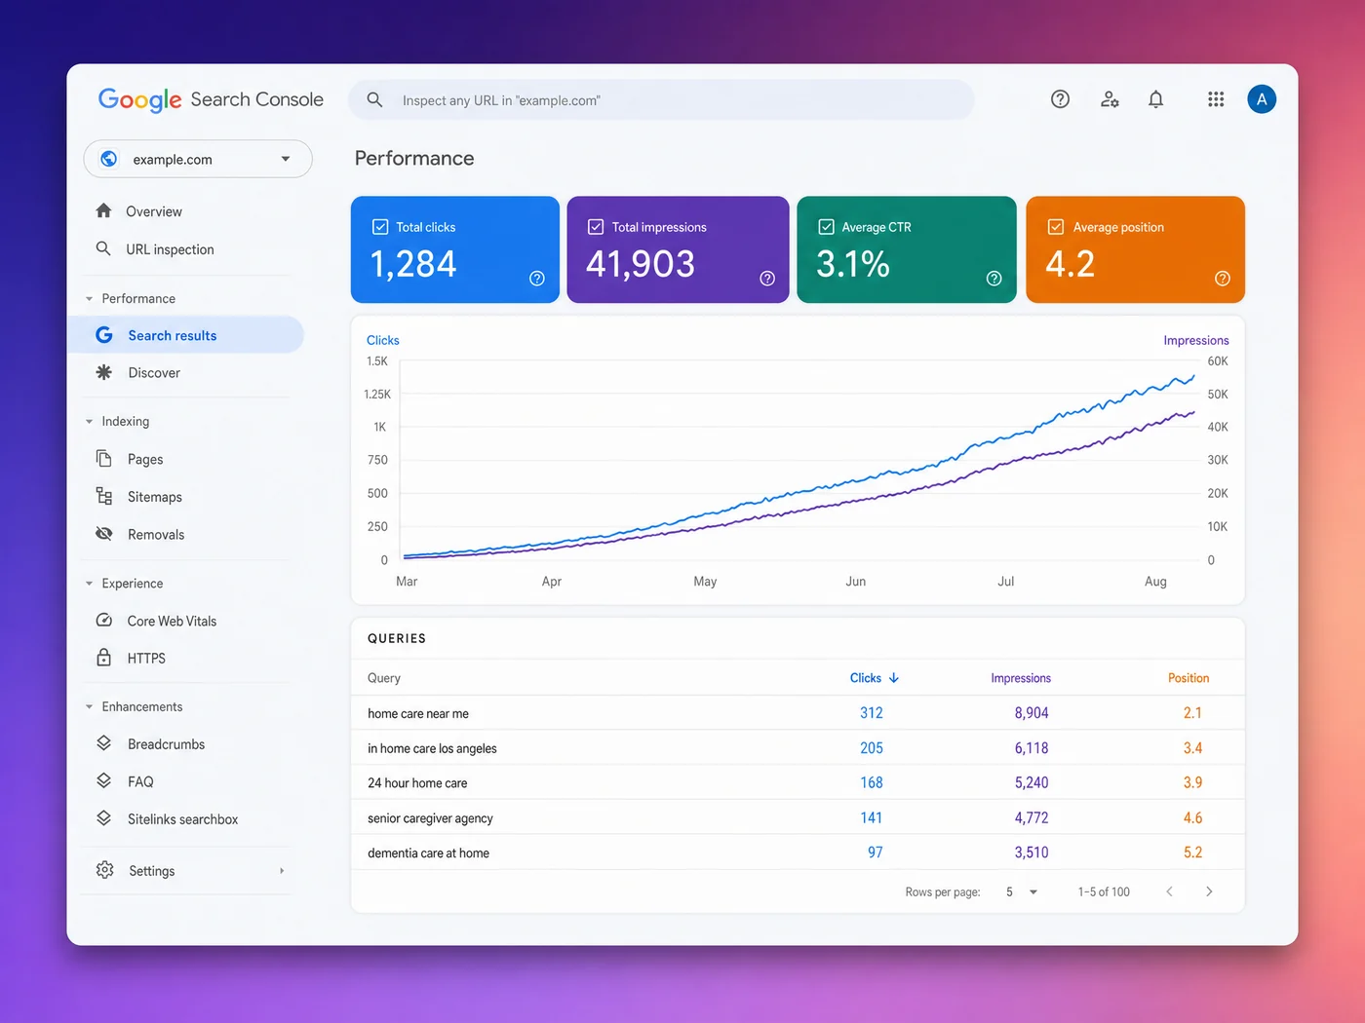This screenshot has width=1365, height=1023.
Task: Open query "home care near me"
Action: (418, 713)
